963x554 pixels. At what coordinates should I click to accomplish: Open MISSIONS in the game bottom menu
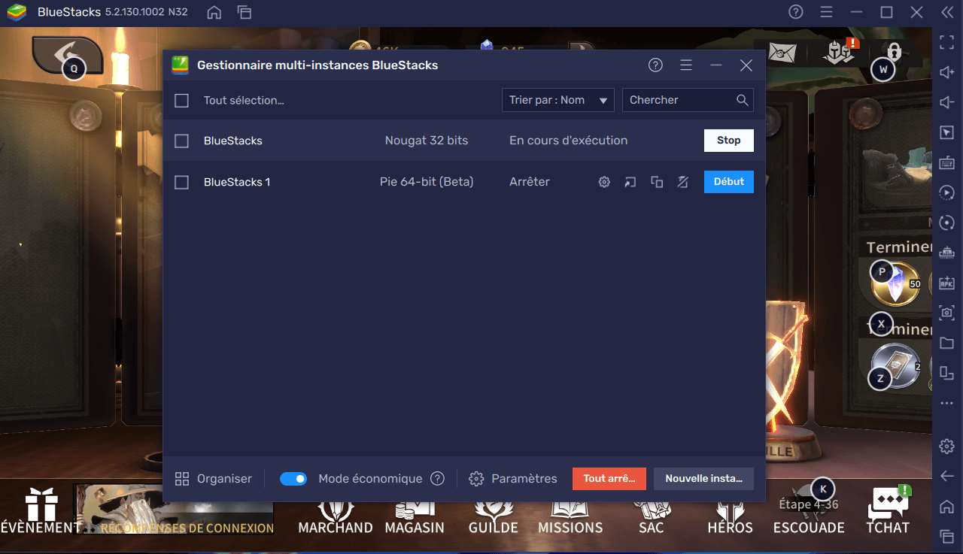tap(570, 516)
